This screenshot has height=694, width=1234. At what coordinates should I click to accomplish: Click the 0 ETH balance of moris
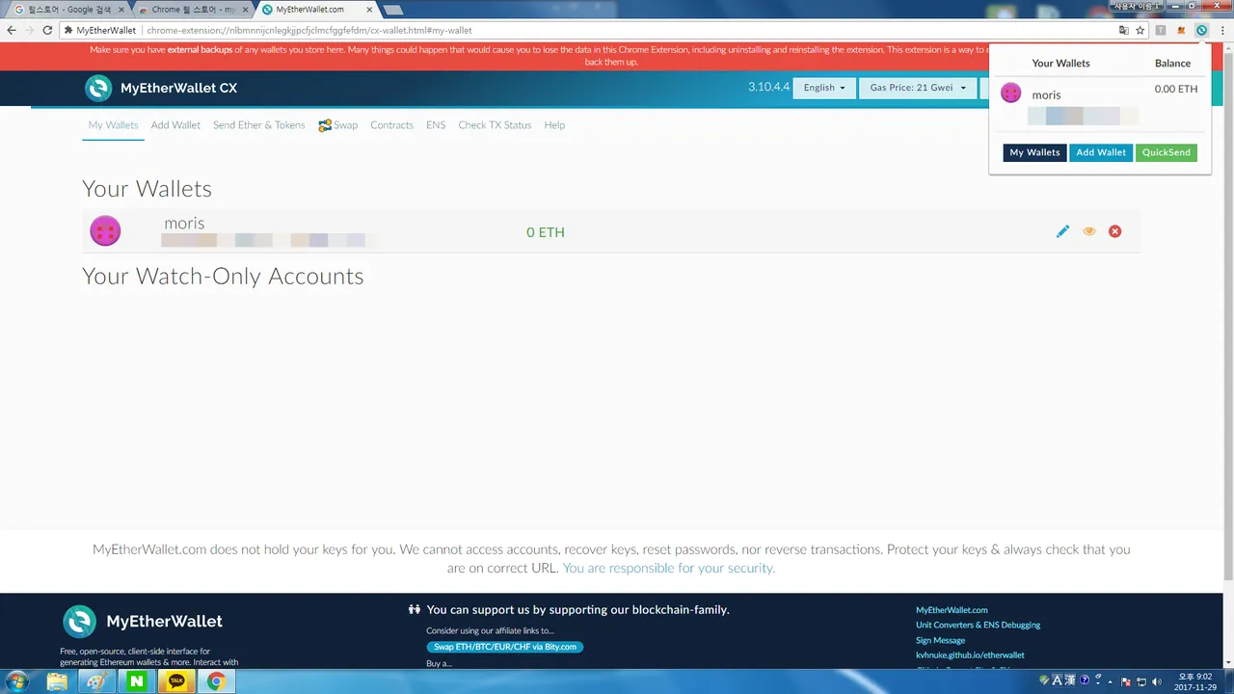pyautogui.click(x=546, y=232)
